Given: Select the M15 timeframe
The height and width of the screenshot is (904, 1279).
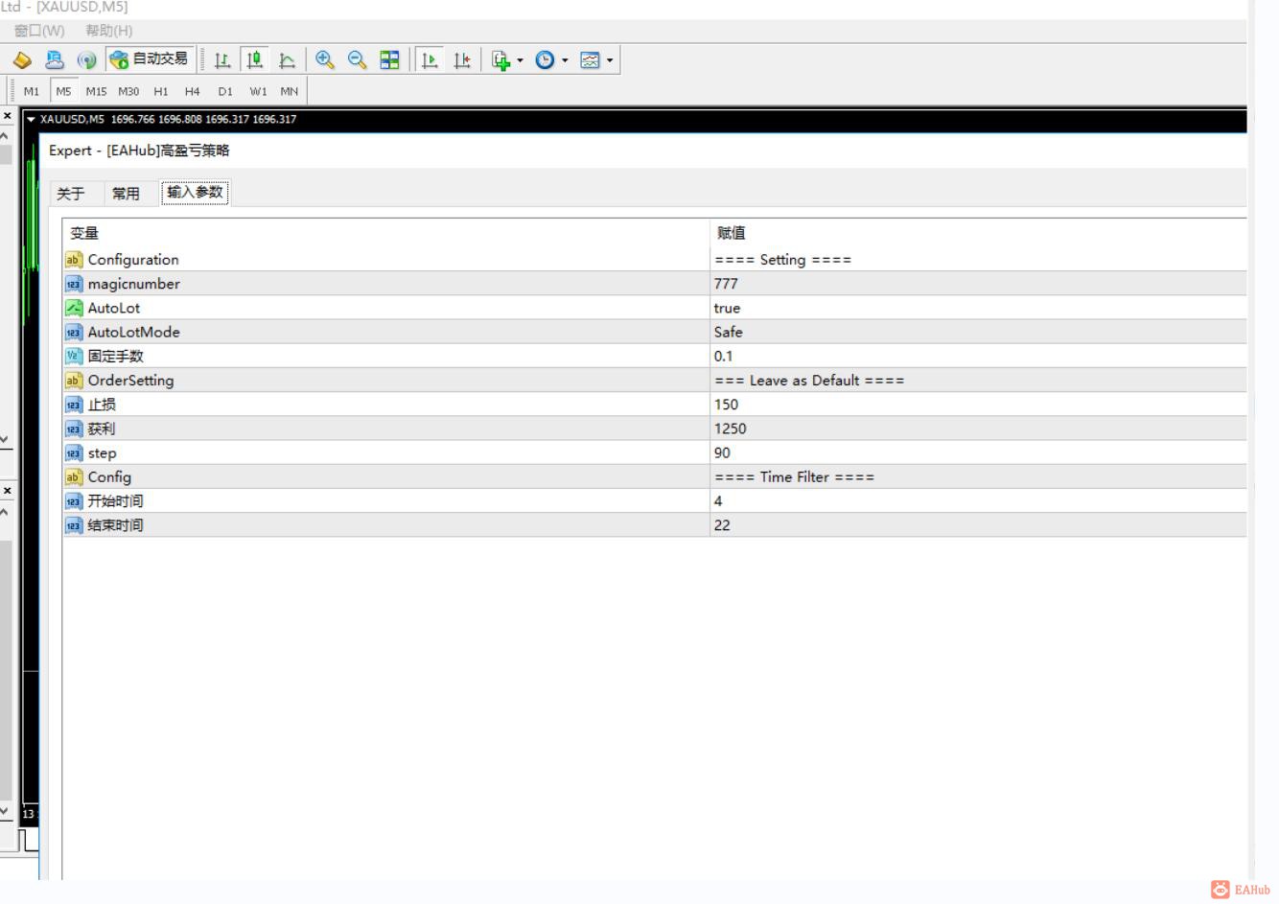Looking at the screenshot, I should click(96, 91).
